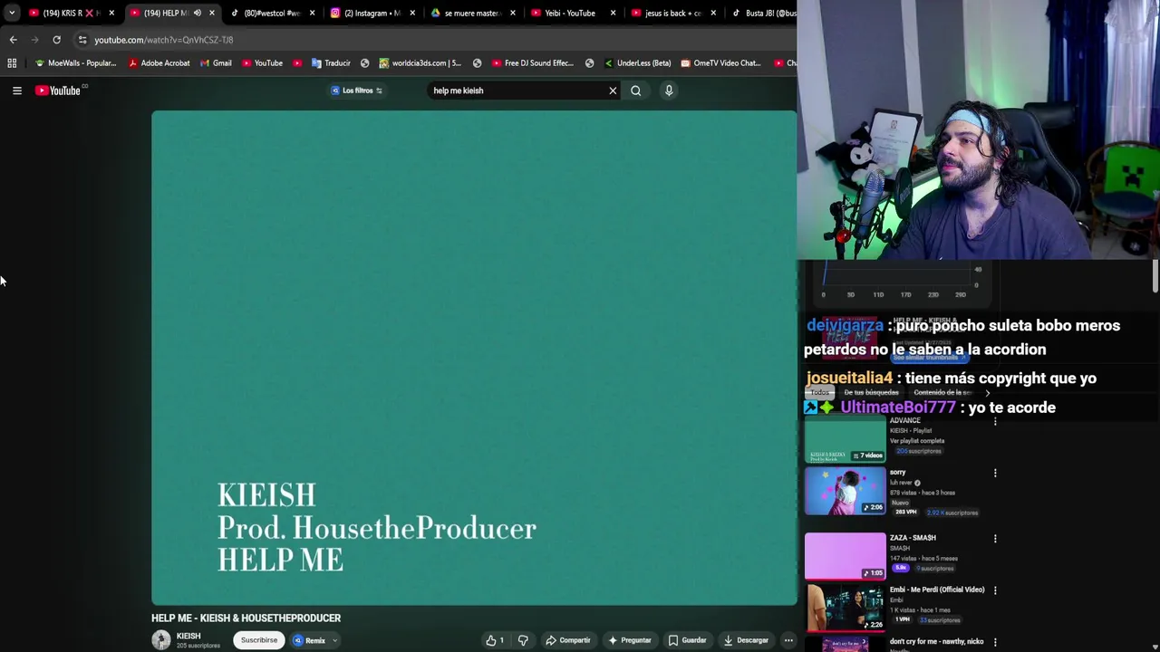Go to YouTube home via logo
This screenshot has height=652, width=1160.
58,91
